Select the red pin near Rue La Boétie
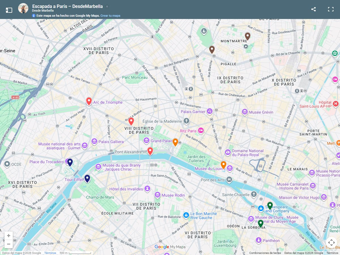 [131, 121]
